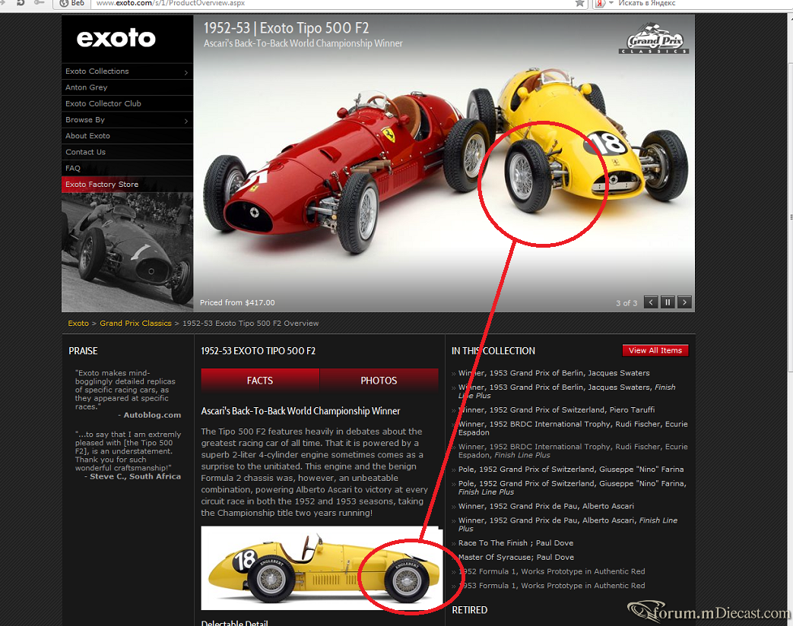Click View All Items button
Image resolution: width=793 pixels, height=626 pixels.
pyautogui.click(x=655, y=350)
